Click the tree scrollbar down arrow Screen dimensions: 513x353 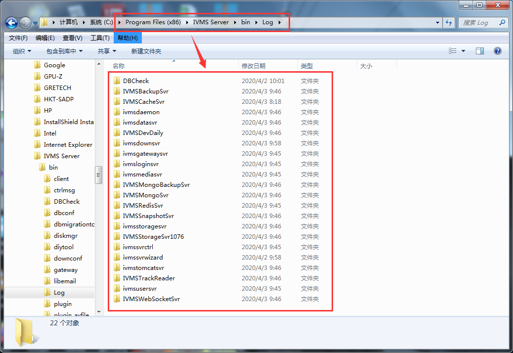tap(99, 312)
